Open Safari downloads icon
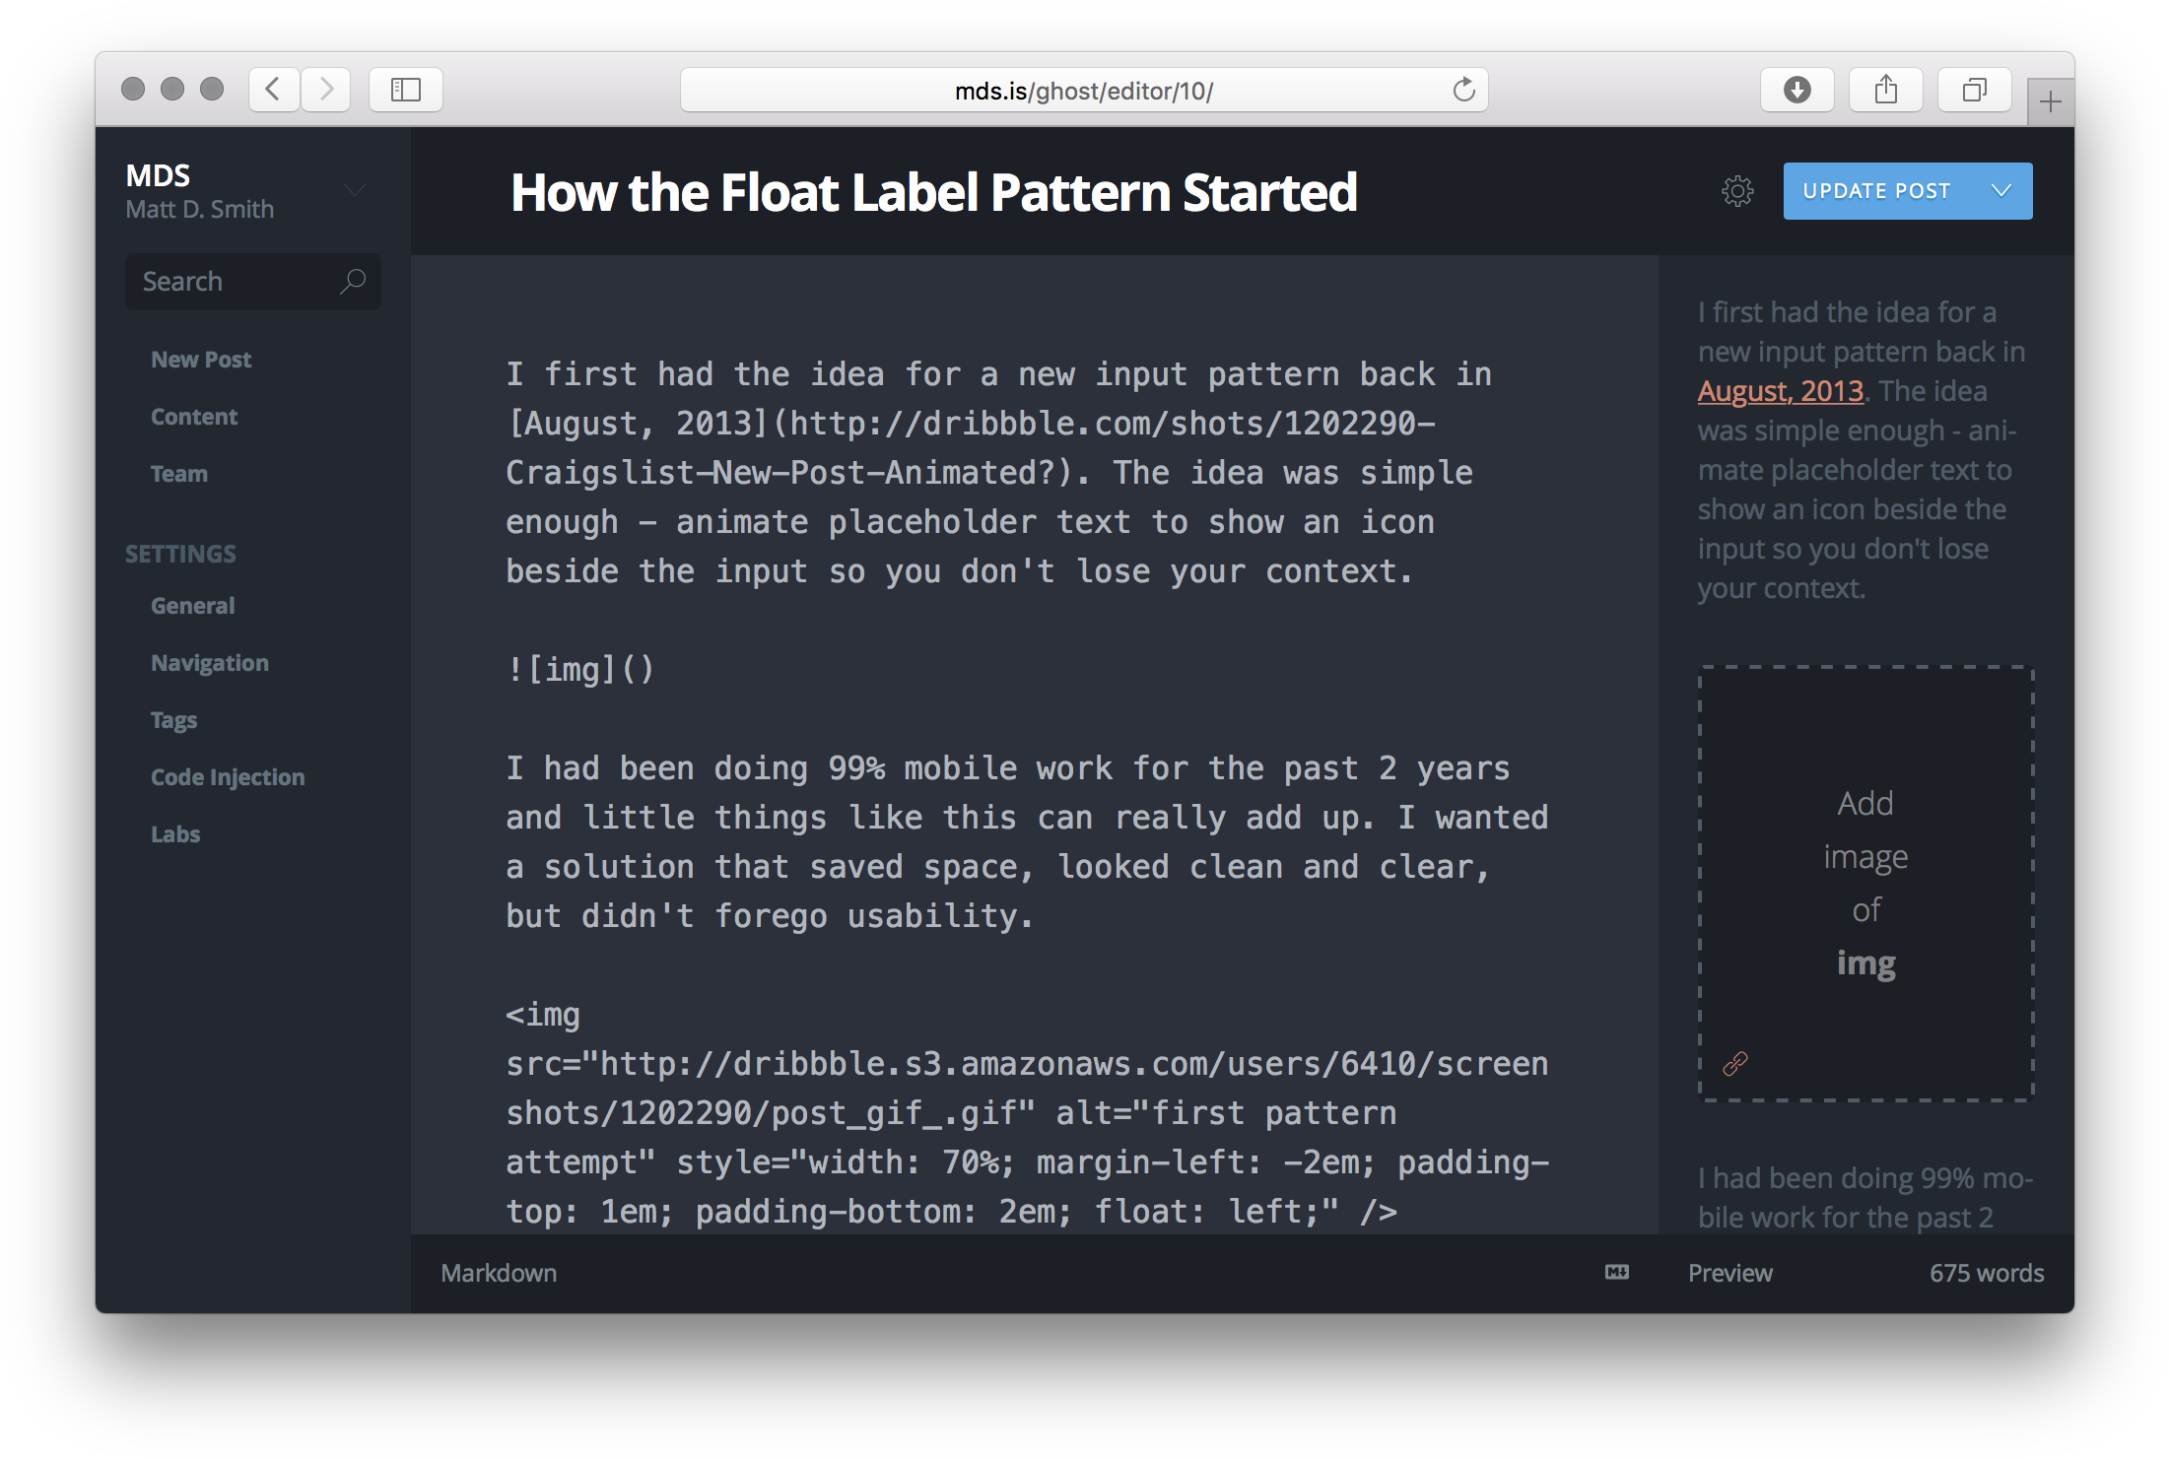Image resolution: width=2169 pixels, height=1459 pixels. point(1796,91)
